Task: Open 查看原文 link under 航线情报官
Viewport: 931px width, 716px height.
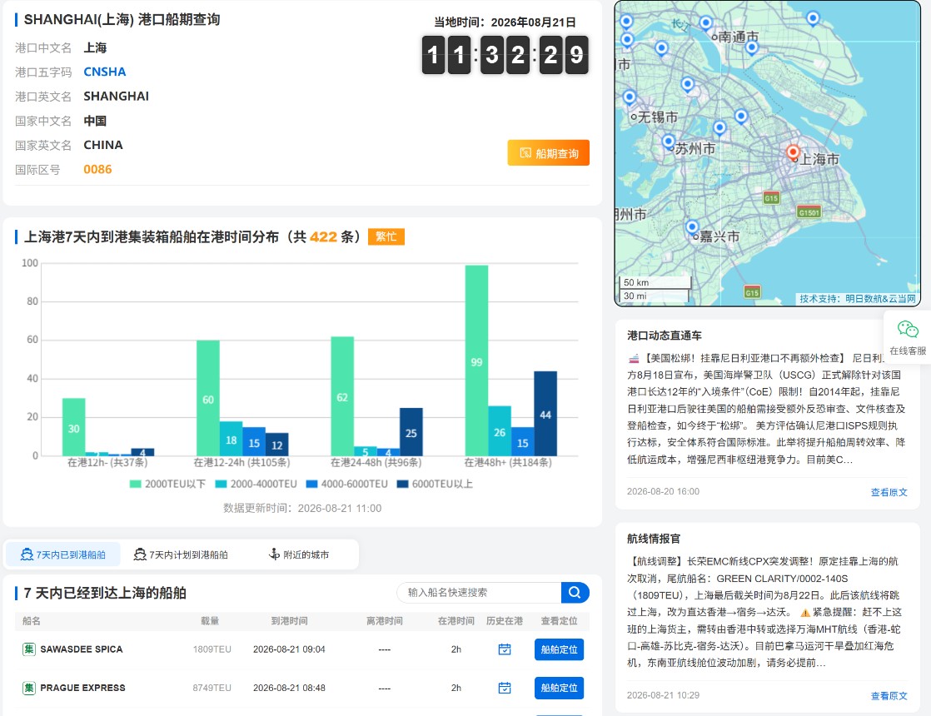Action: pyautogui.click(x=889, y=696)
